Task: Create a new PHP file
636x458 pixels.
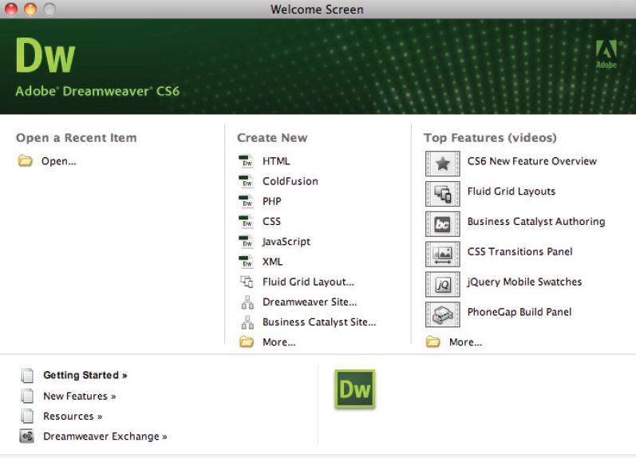Action: tap(272, 201)
